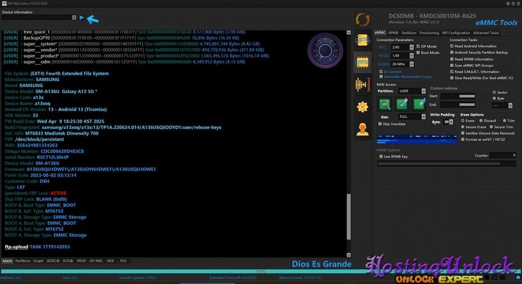Viewport: 522px width, 284px height.
Task: Click the Custom Address End field
Action: (x=458, y=105)
